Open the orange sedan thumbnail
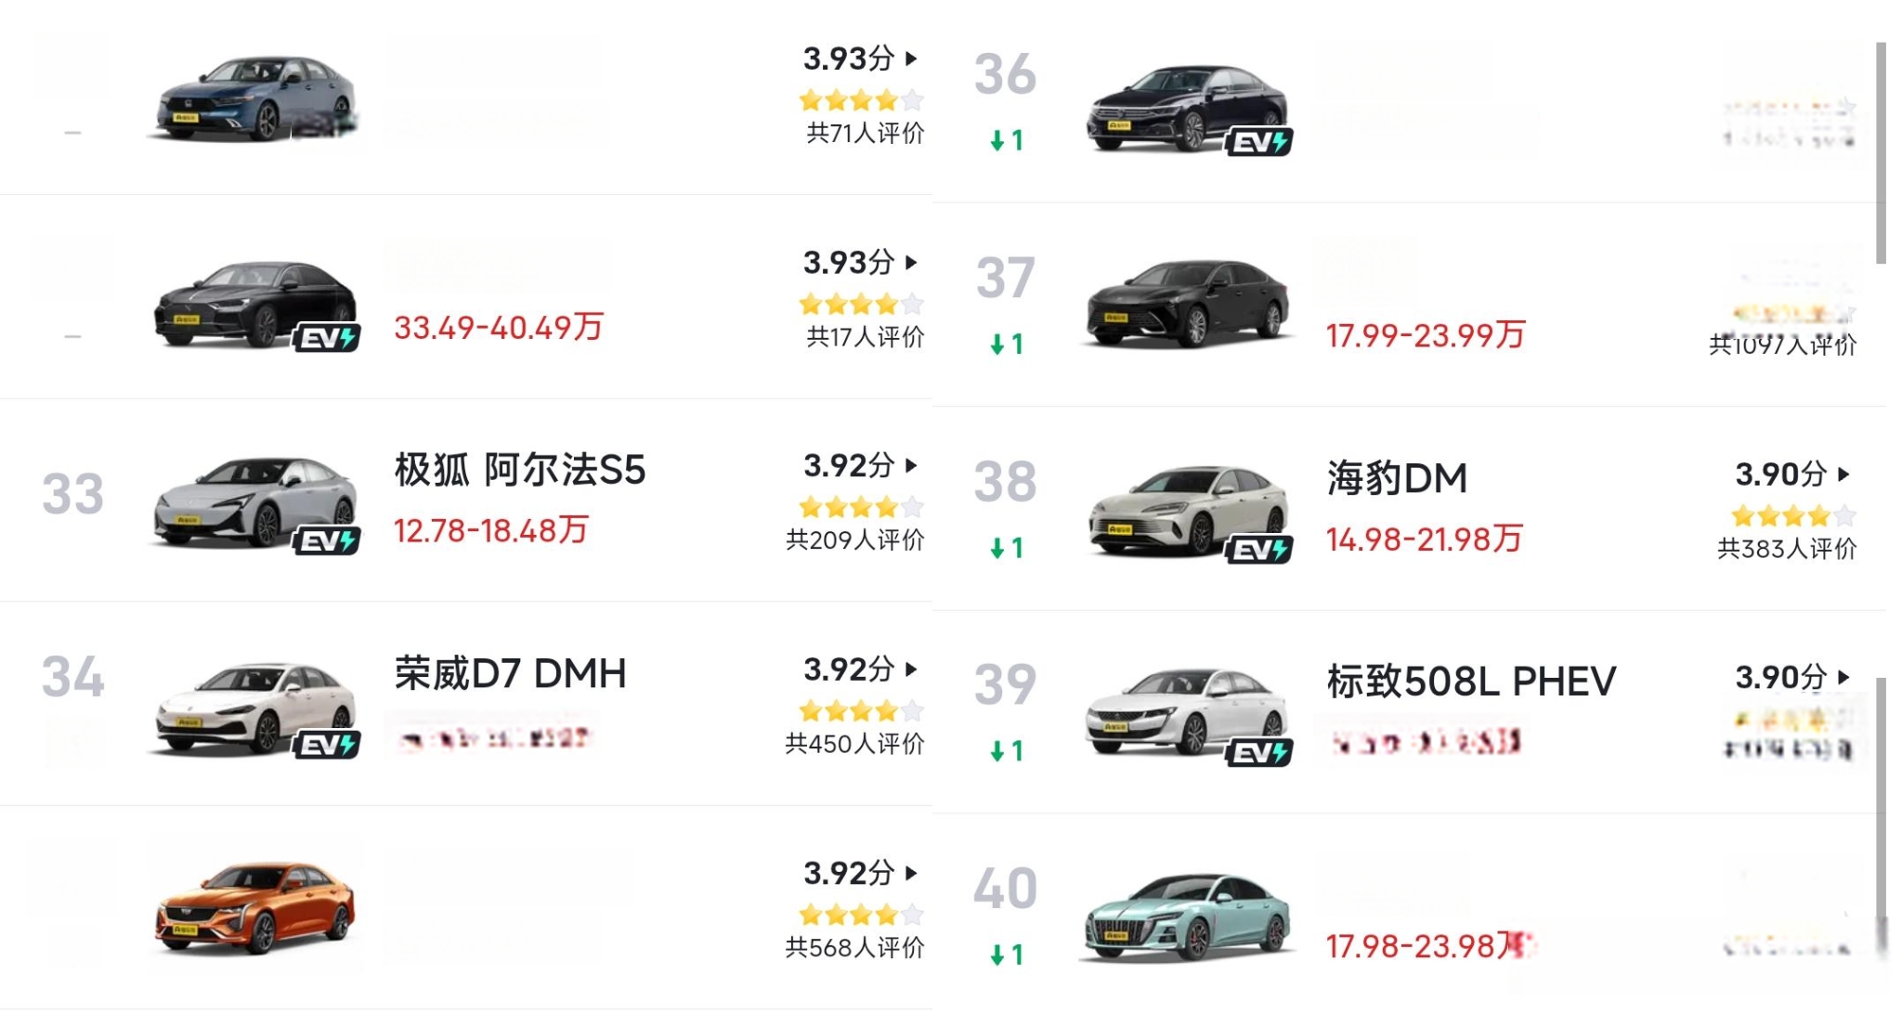 pyautogui.click(x=255, y=907)
